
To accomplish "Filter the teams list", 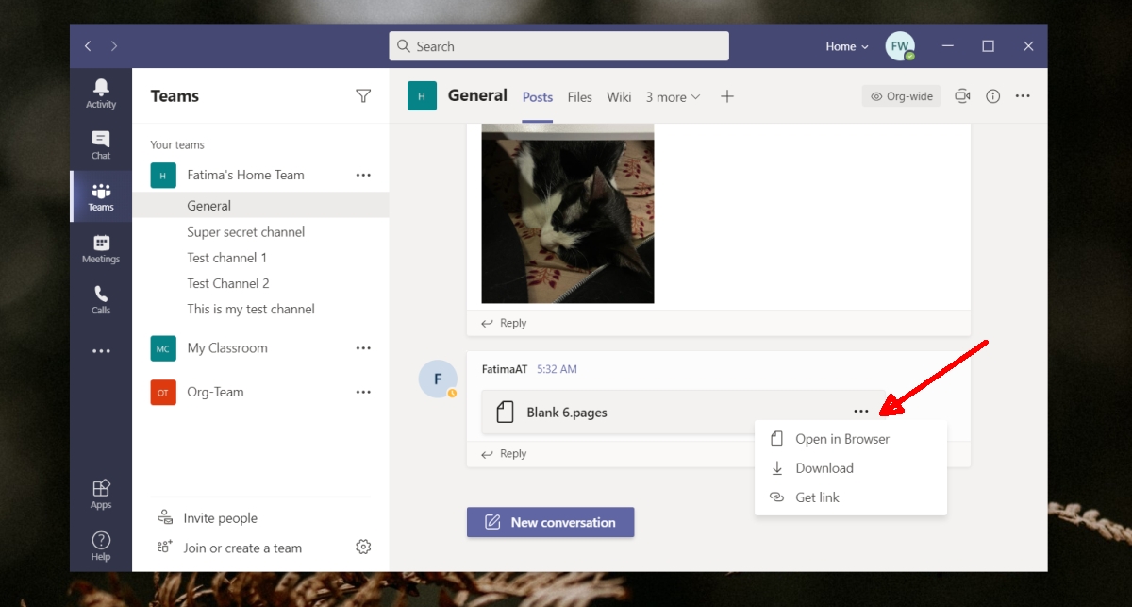I will pyautogui.click(x=363, y=95).
